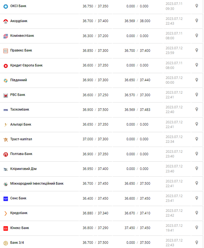This screenshot has height=248, width=204.
Task: Open Міжнародний Інвестиційний Банк link
Action: [x=37, y=183]
